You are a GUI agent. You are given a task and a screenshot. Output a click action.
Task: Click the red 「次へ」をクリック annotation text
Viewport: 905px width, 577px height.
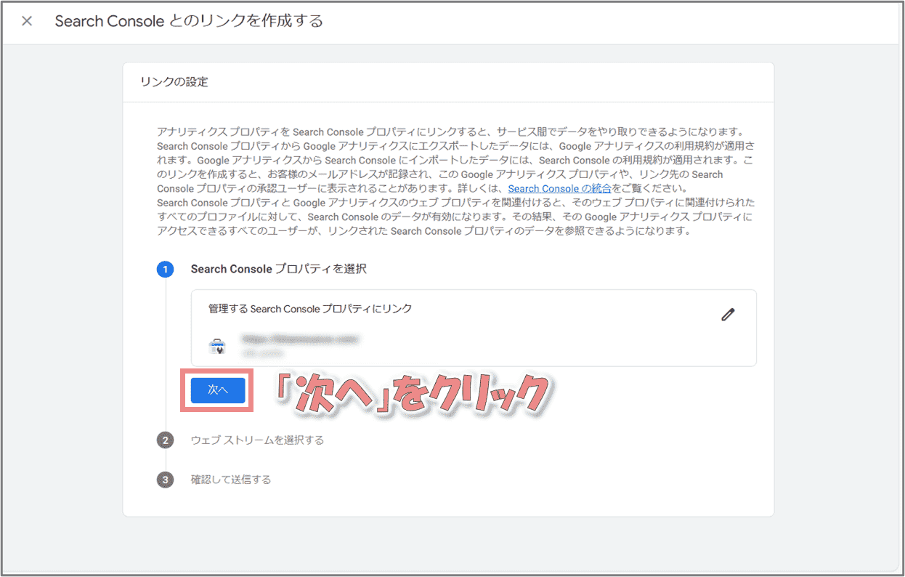pos(410,395)
